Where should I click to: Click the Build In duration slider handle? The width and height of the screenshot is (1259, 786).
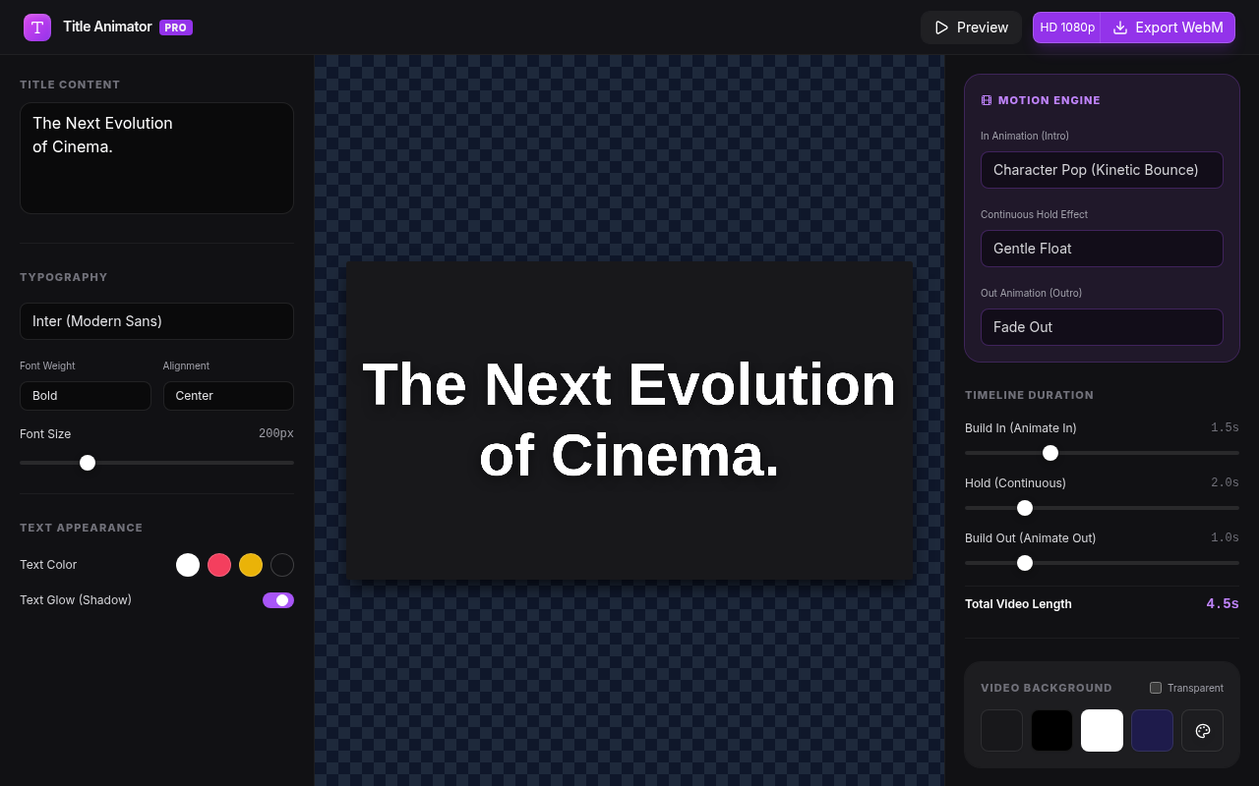click(1049, 453)
